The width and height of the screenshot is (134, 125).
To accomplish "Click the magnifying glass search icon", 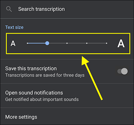I will [9, 9].
